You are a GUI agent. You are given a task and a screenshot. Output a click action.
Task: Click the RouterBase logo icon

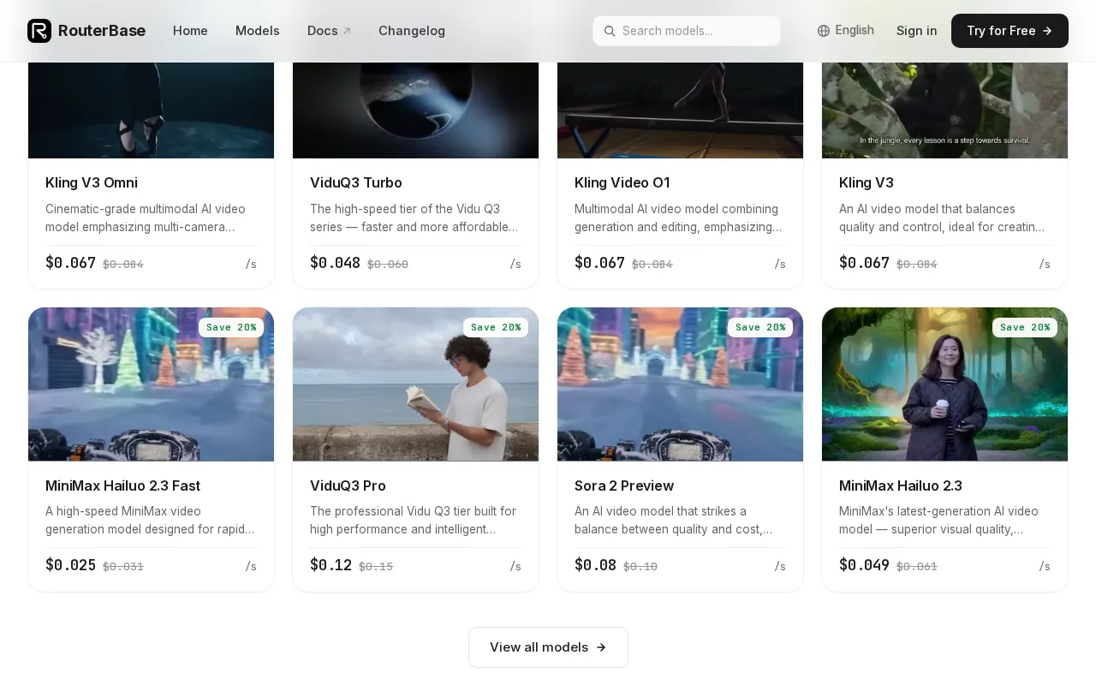39,31
